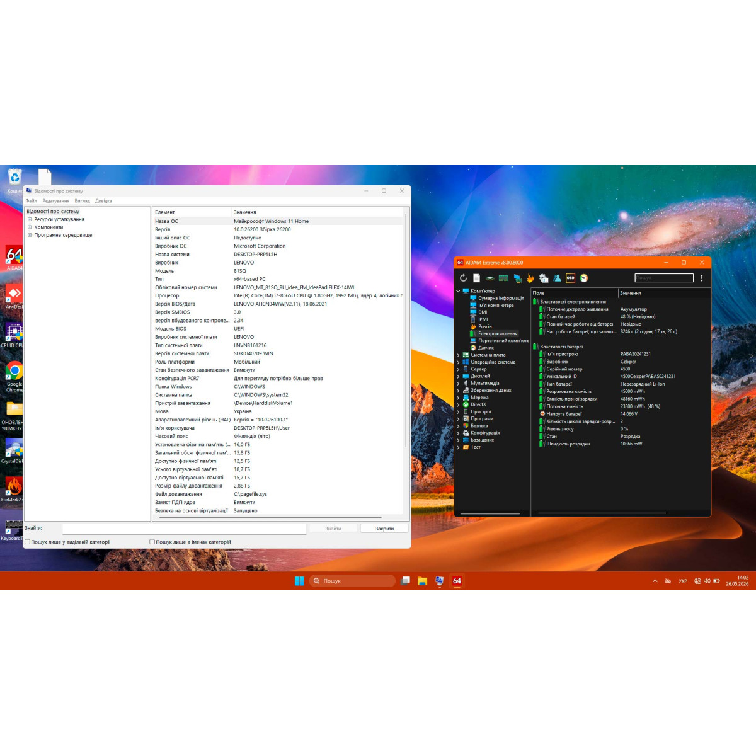Show hidden tray icons chevron

coord(655,581)
